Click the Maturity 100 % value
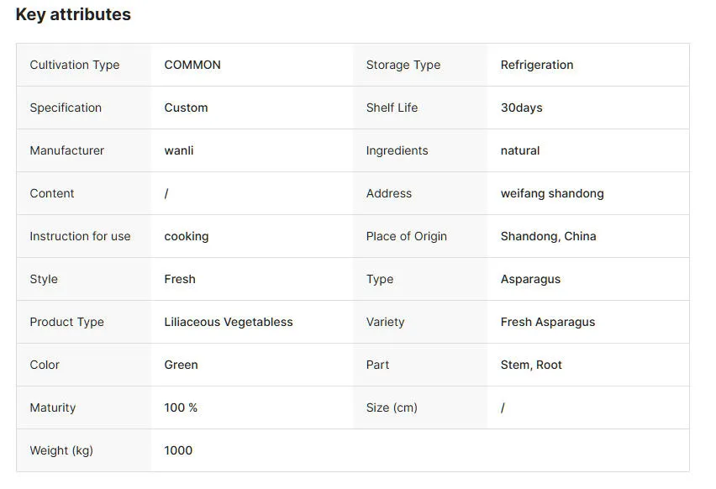Image resolution: width=716 pixels, height=489 pixels. point(181,407)
